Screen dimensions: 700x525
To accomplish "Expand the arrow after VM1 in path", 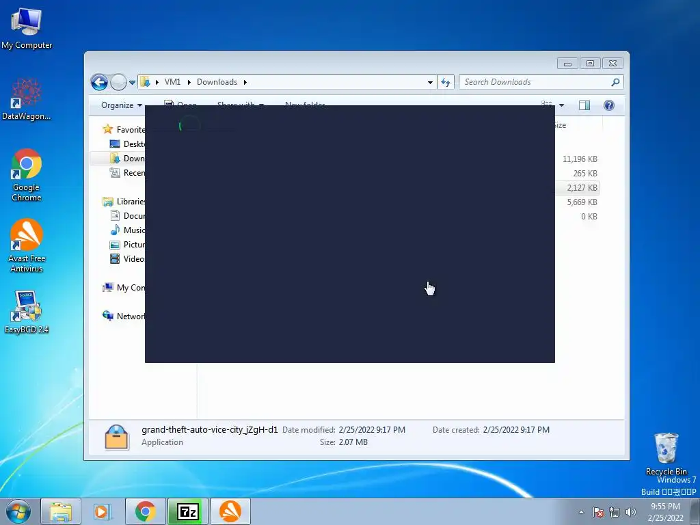I will tap(189, 82).
